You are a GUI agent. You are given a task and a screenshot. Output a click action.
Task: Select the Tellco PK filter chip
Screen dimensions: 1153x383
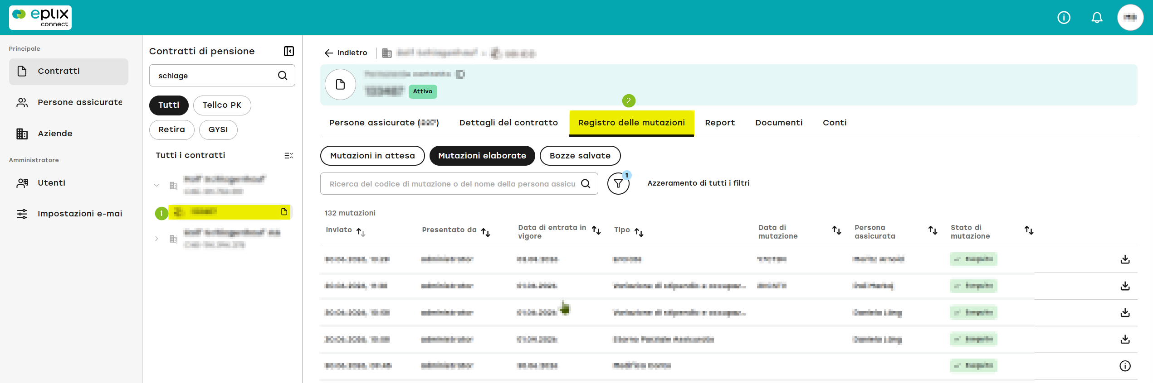pyautogui.click(x=222, y=105)
